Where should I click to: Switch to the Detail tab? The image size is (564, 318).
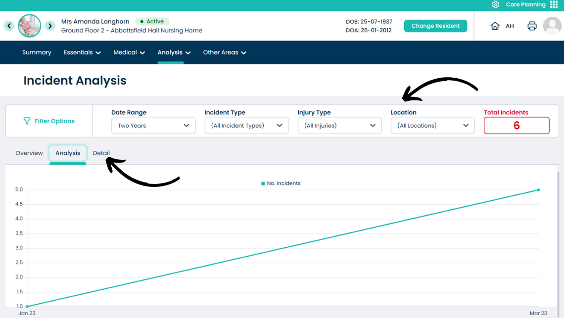(x=101, y=153)
